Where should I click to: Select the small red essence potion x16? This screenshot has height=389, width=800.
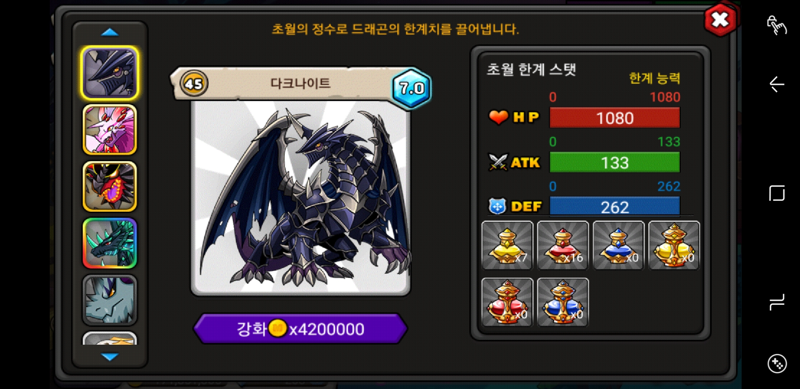pos(563,245)
